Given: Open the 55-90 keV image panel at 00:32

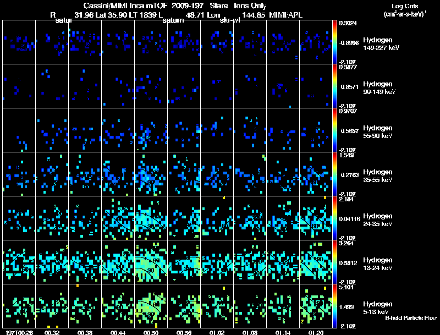Looking at the screenshot, I should (52, 130).
